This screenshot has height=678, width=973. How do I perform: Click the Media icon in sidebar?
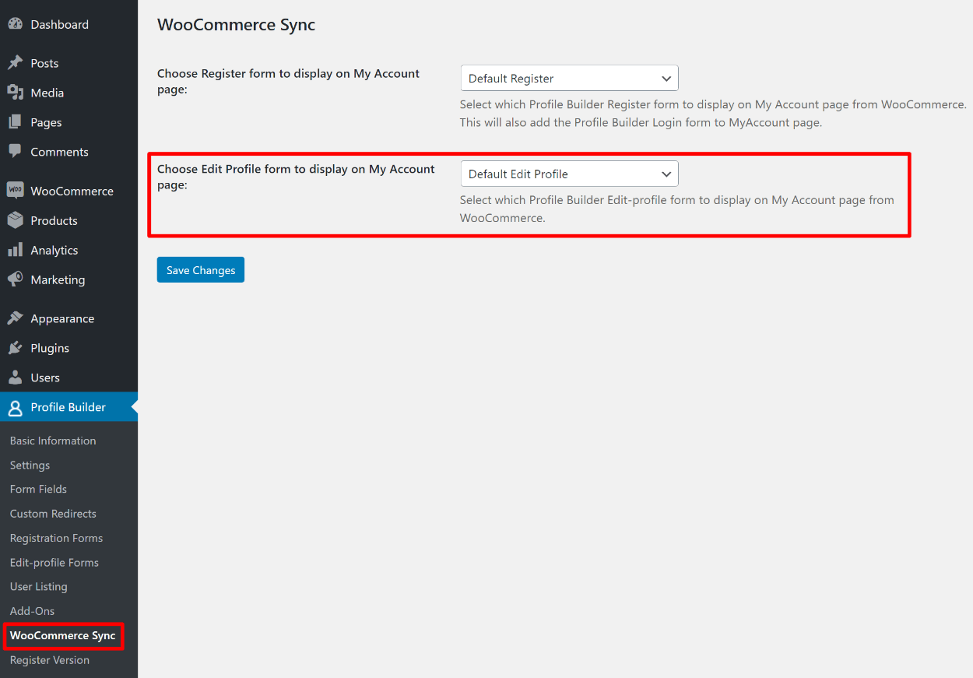pos(16,93)
